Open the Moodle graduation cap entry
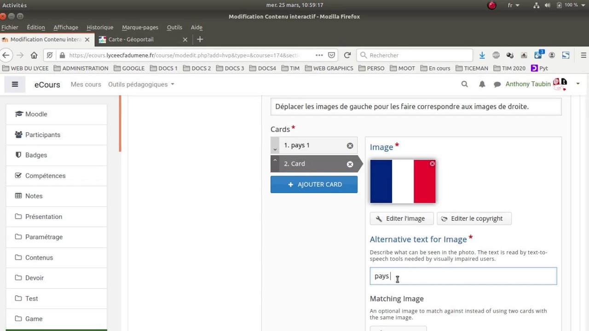589x331 pixels. tap(56, 114)
